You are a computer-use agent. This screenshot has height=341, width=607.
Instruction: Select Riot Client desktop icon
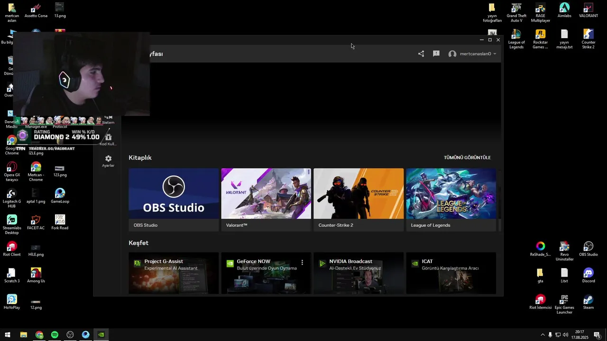pos(12,249)
